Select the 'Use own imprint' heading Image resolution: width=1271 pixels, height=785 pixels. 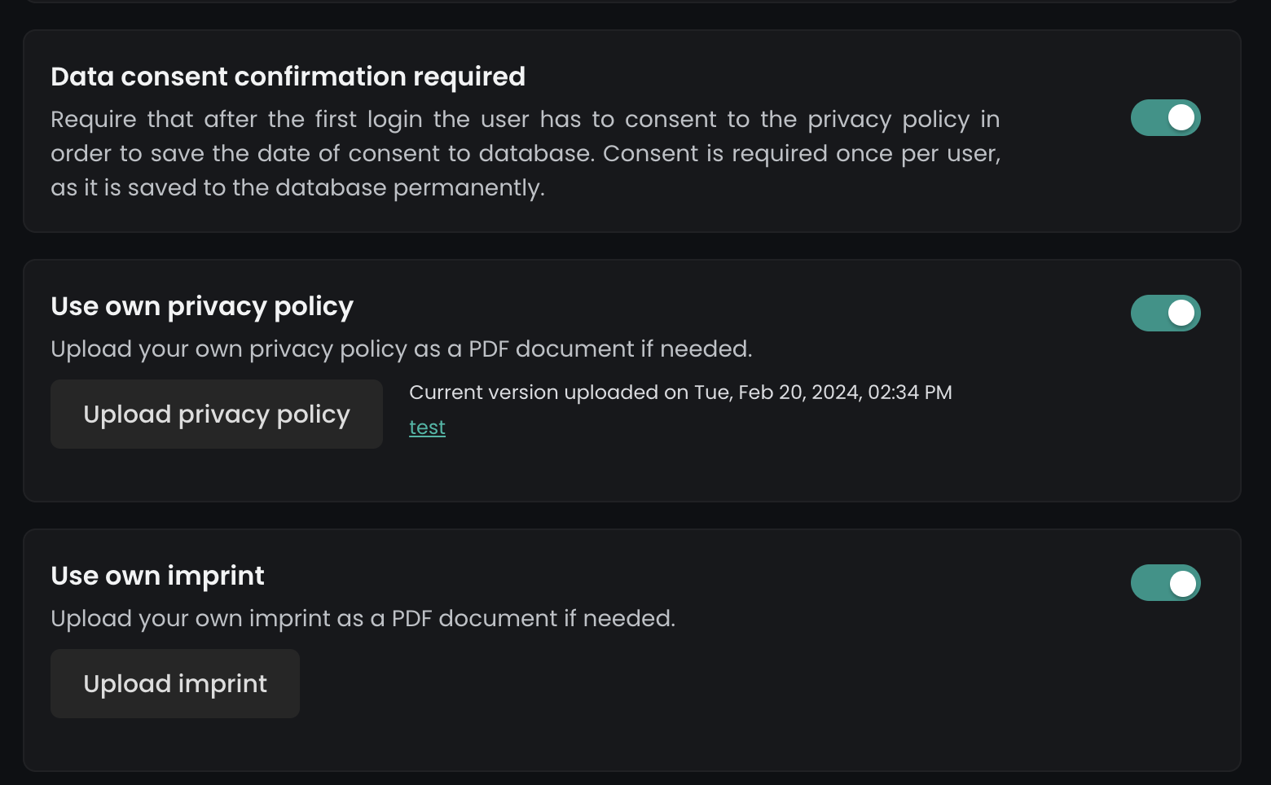pos(157,576)
